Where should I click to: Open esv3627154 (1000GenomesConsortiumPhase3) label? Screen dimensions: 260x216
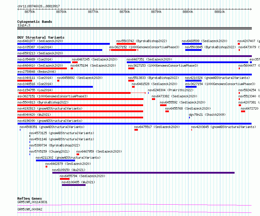click(220, 84)
